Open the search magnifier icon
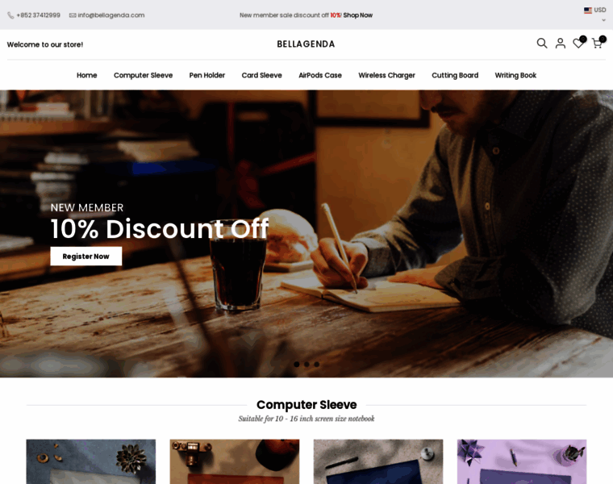The width and height of the screenshot is (613, 484). (542, 43)
